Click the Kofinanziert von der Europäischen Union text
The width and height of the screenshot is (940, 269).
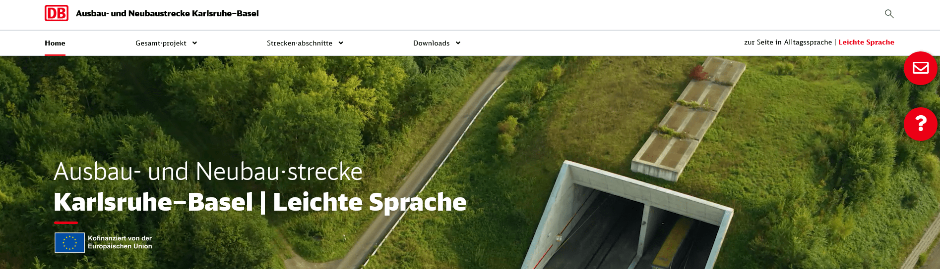click(x=120, y=242)
